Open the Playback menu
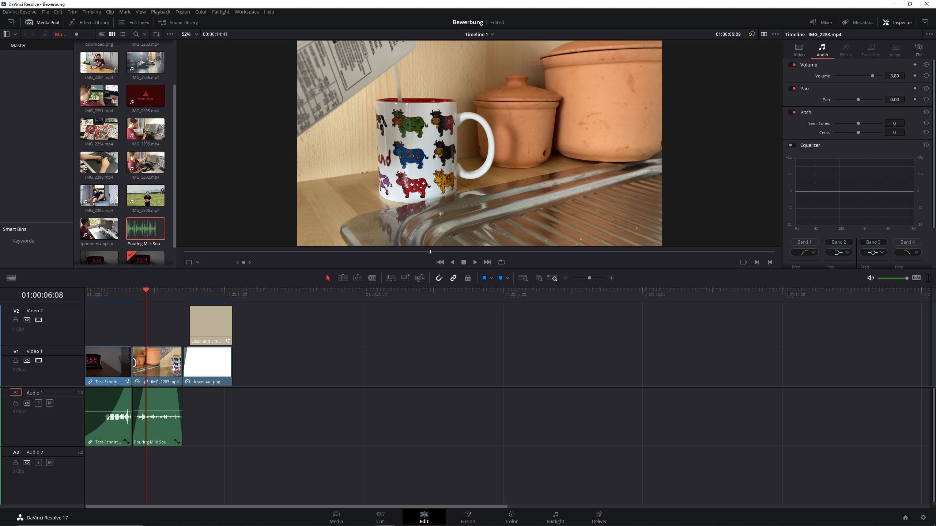The image size is (936, 526). 161,12
